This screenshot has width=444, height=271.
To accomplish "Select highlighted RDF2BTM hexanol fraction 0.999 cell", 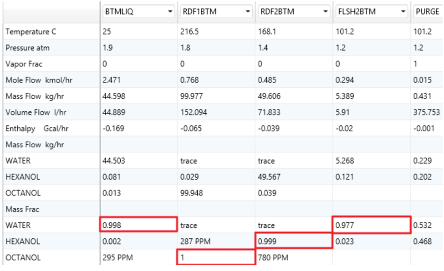I will pyautogui.click(x=293, y=241).
